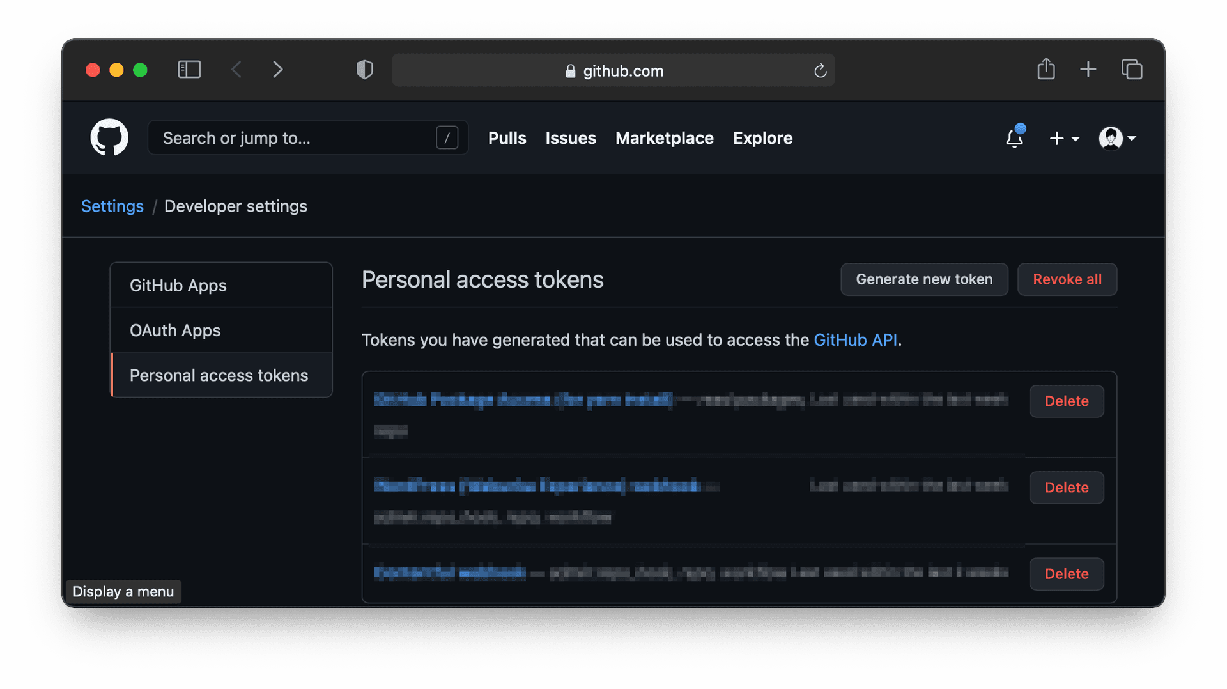
Task: Delete the third token in list
Action: point(1067,573)
